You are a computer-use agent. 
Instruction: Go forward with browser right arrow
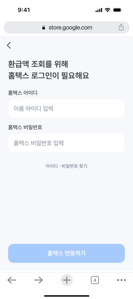click(x=38, y=280)
